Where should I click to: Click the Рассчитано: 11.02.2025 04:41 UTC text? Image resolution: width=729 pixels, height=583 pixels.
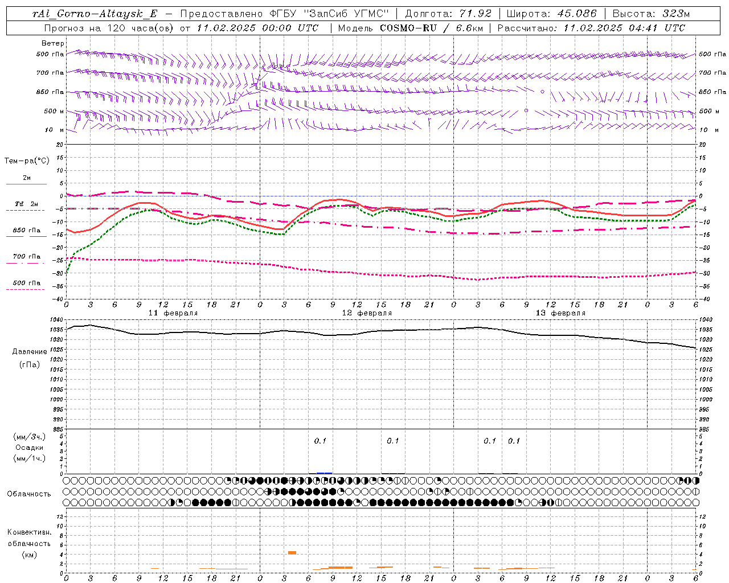tap(591, 28)
